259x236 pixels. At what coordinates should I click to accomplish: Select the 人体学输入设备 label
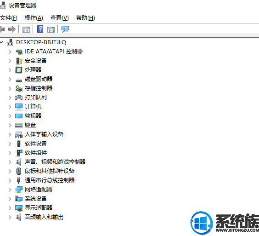coord(44,134)
